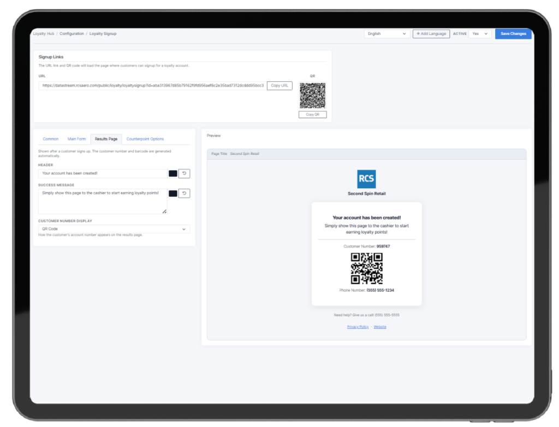Click into the Header text field

pyautogui.click(x=103, y=173)
